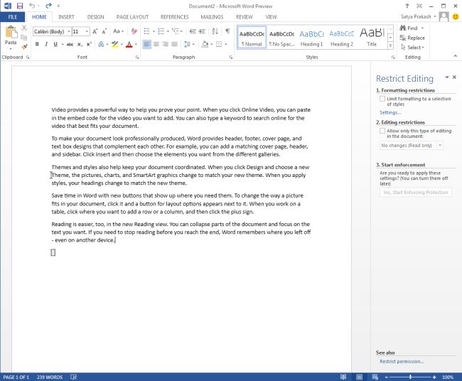This screenshot has width=462, height=381.
Task: Open the FILE tab
Action: 12,17
